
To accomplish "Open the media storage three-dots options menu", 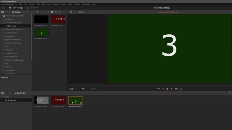I will [65, 12].
